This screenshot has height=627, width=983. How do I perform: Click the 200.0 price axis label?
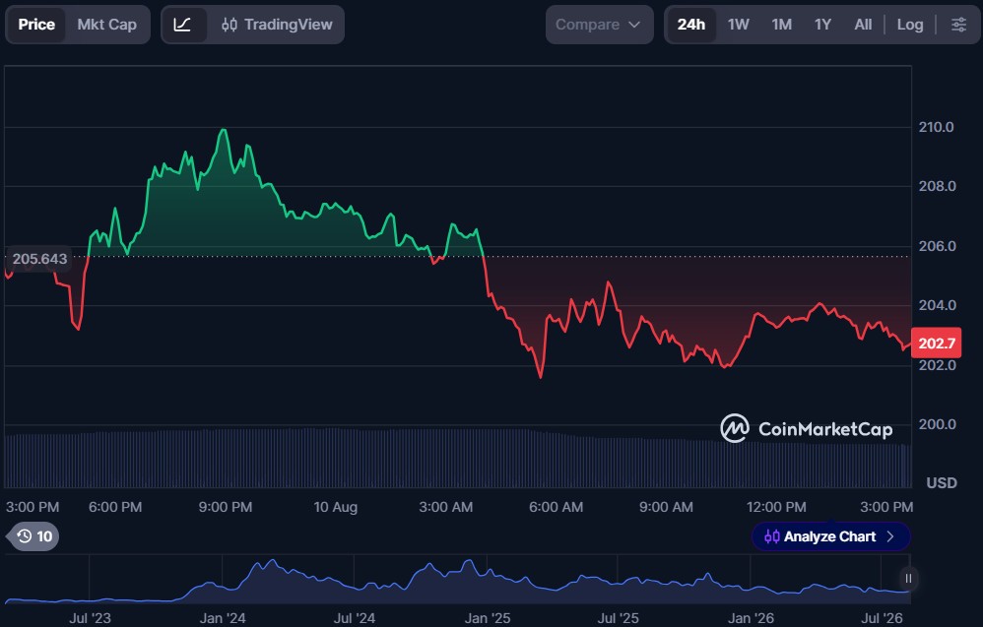[937, 424]
